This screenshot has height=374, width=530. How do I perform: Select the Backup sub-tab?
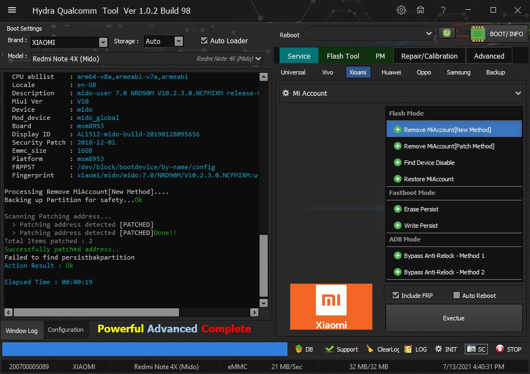(496, 72)
